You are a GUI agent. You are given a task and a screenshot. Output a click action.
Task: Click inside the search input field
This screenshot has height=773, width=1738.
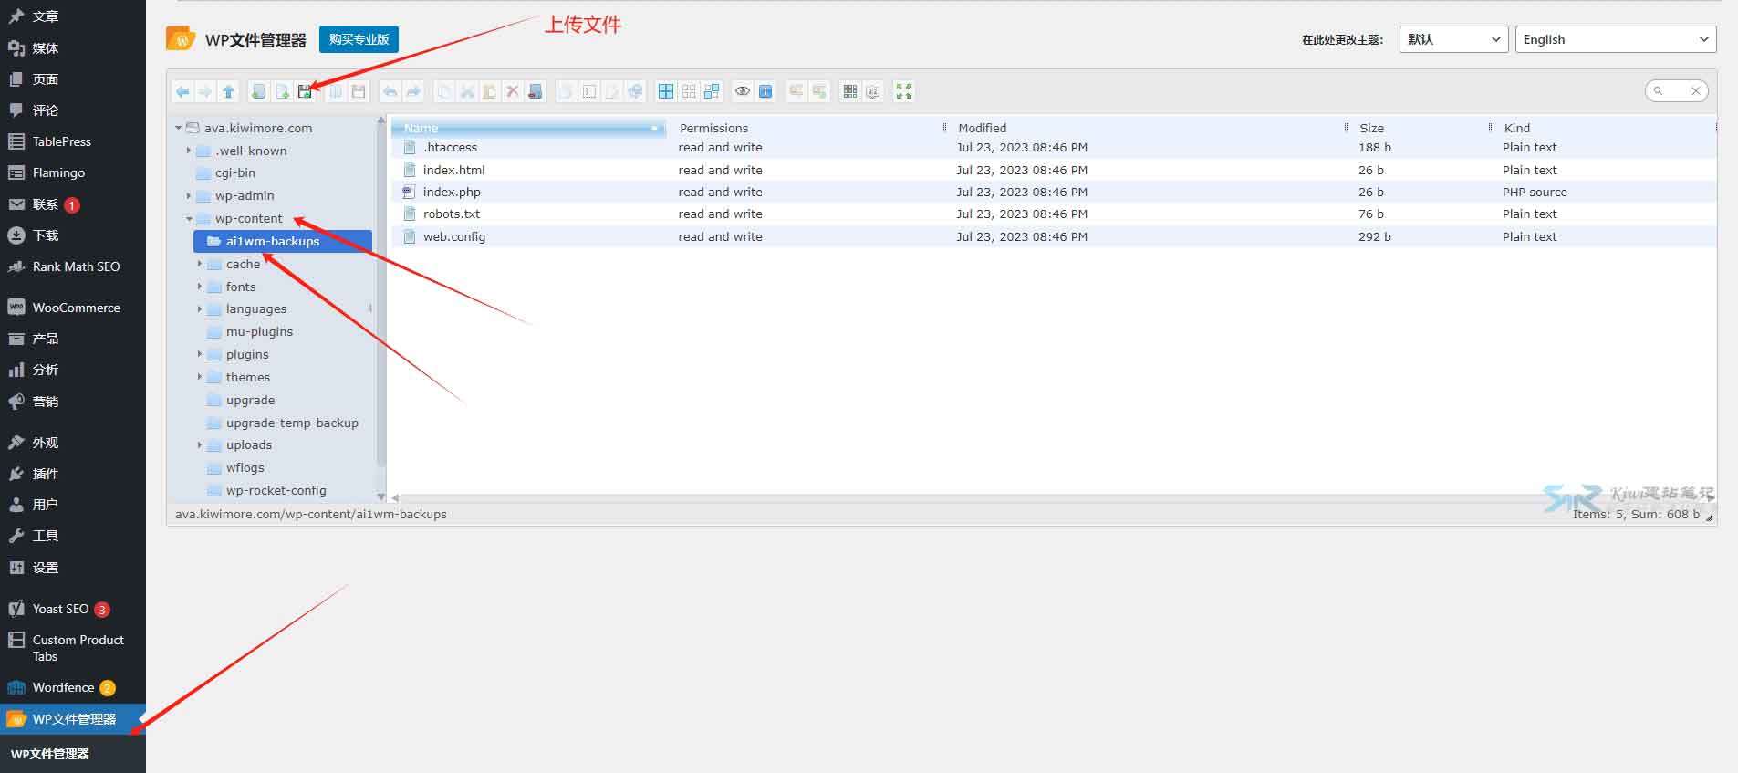click(x=1674, y=90)
